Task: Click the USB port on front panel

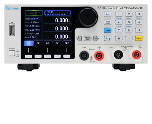Action: click(x=12, y=30)
